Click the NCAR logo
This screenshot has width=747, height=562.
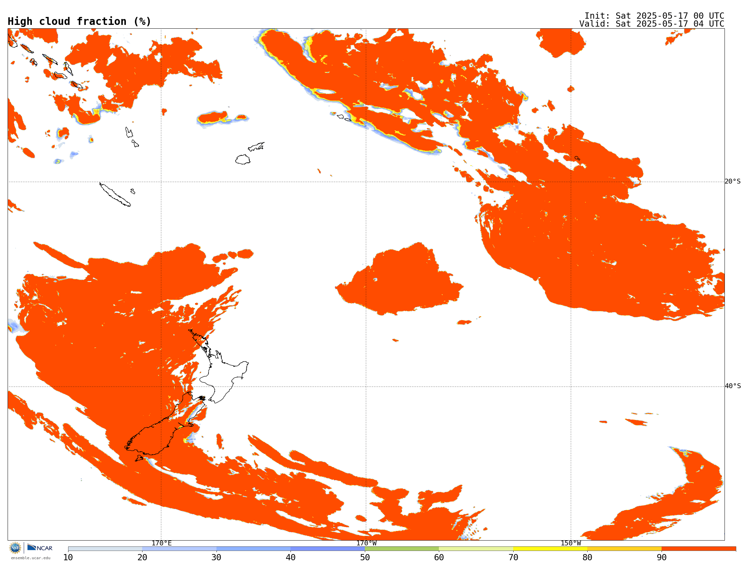pyautogui.click(x=40, y=547)
